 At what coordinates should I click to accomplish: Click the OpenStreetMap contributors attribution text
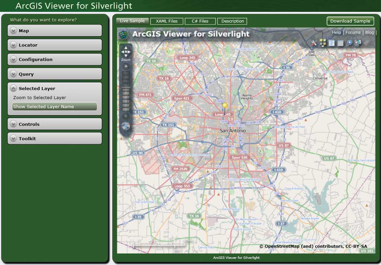tap(313, 246)
